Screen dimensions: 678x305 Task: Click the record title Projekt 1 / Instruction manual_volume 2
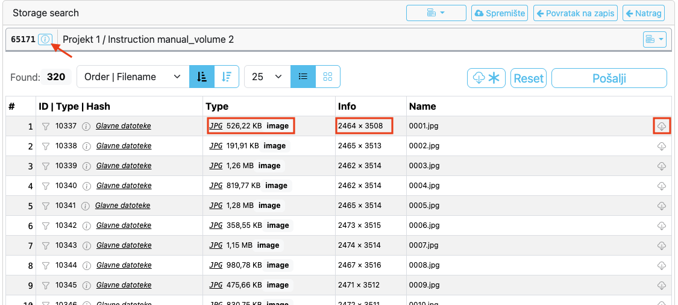coord(148,39)
